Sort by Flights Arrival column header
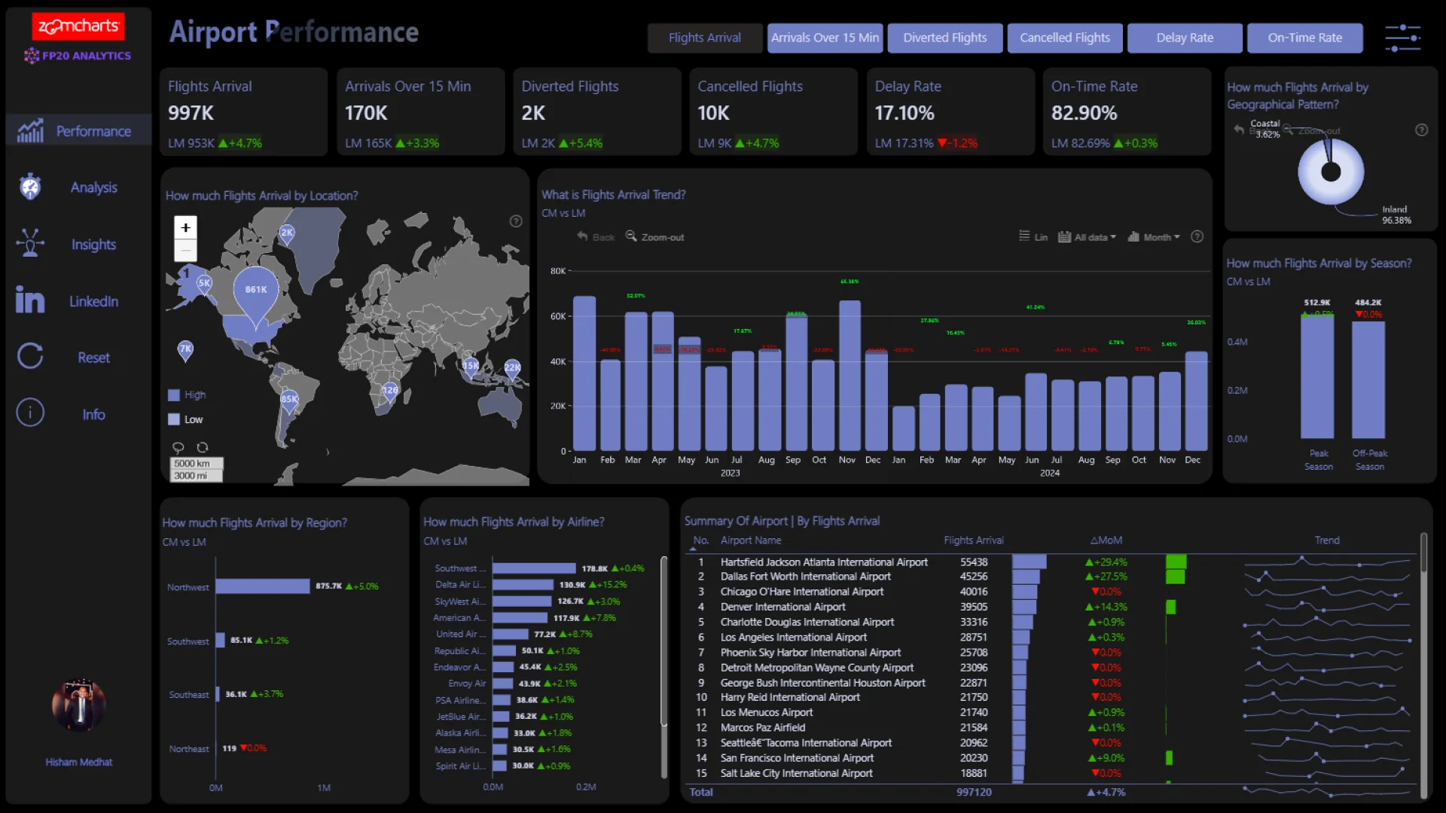The height and width of the screenshot is (813, 1446). point(974,540)
